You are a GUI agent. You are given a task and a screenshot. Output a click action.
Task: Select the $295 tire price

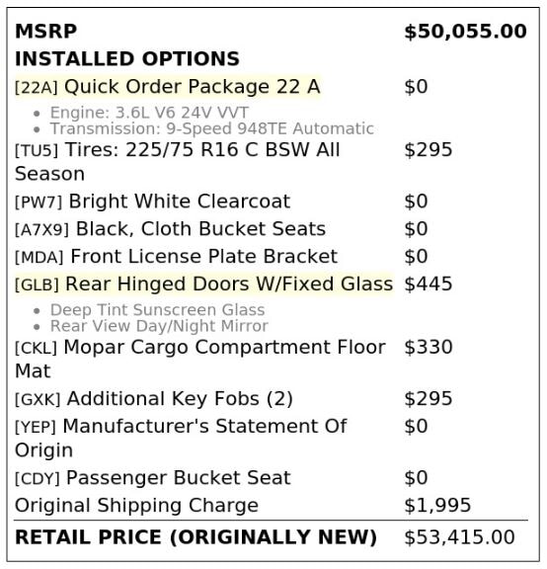pyautogui.click(x=429, y=150)
